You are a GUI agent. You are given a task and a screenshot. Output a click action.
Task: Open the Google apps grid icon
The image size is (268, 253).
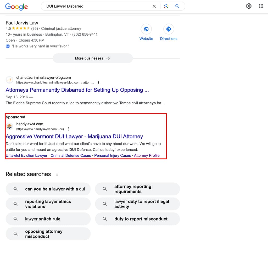pyautogui.click(x=261, y=6)
